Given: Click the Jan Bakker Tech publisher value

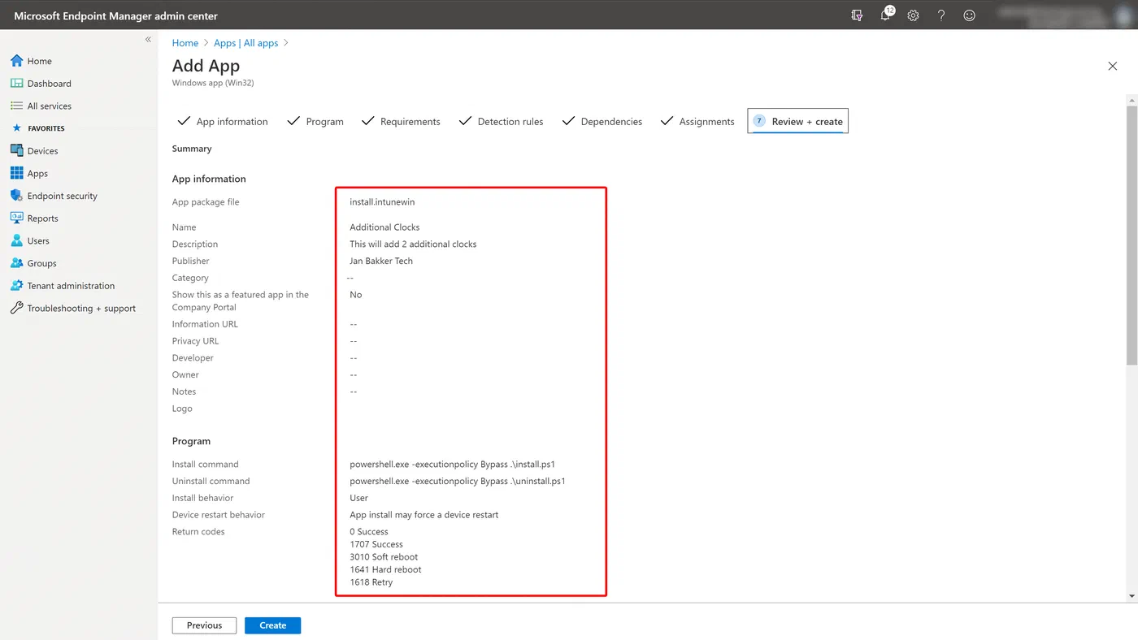Looking at the screenshot, I should 381,261.
